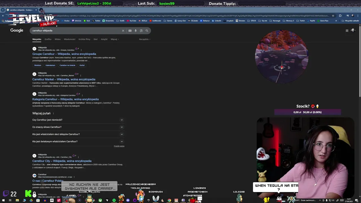Open more options for Groupe Carrefour result
The width and height of the screenshot is (361, 203).
click(81, 50)
